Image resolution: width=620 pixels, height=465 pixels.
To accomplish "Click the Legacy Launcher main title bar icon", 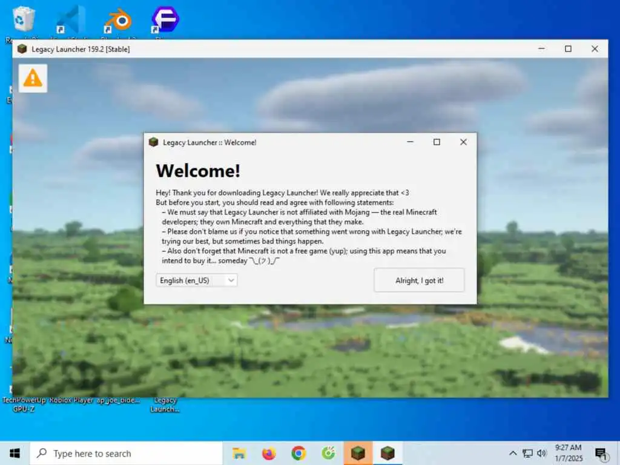I will tap(22, 48).
